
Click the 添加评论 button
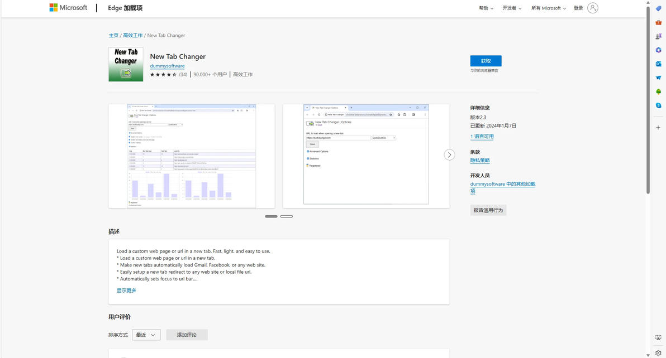tap(187, 335)
